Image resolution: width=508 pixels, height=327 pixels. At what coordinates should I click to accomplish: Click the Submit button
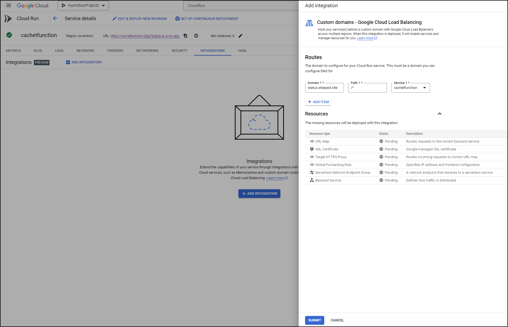[x=315, y=320]
